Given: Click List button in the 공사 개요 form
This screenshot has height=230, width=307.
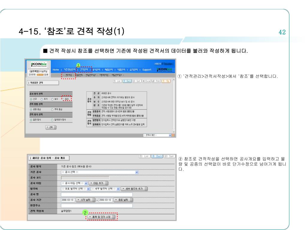Looking at the screenshot, I should click(145, 156).
